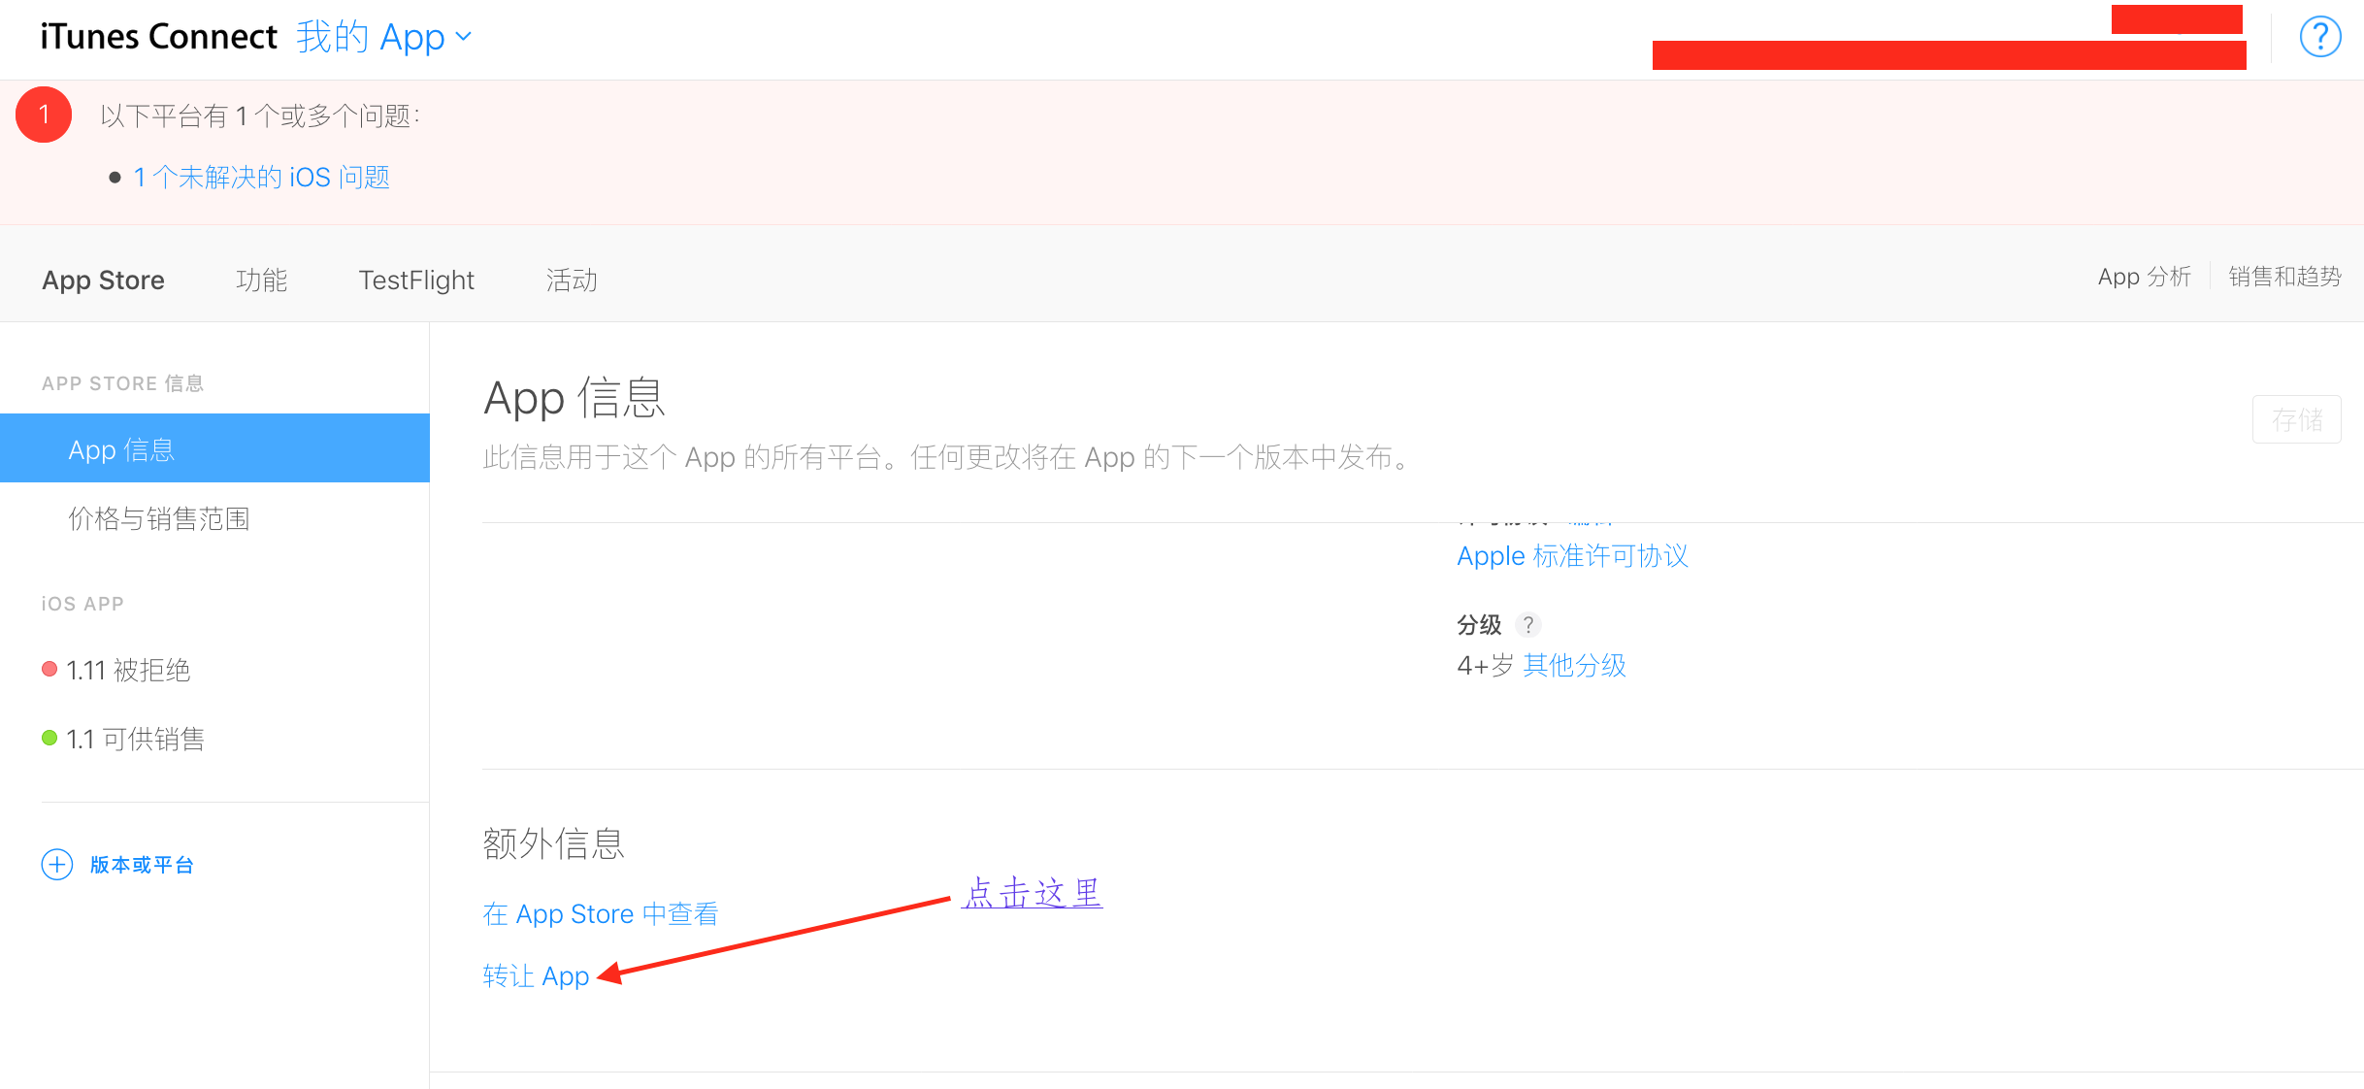Click the 版本或平台 add link
2364x1089 pixels.
pyautogui.click(x=142, y=864)
